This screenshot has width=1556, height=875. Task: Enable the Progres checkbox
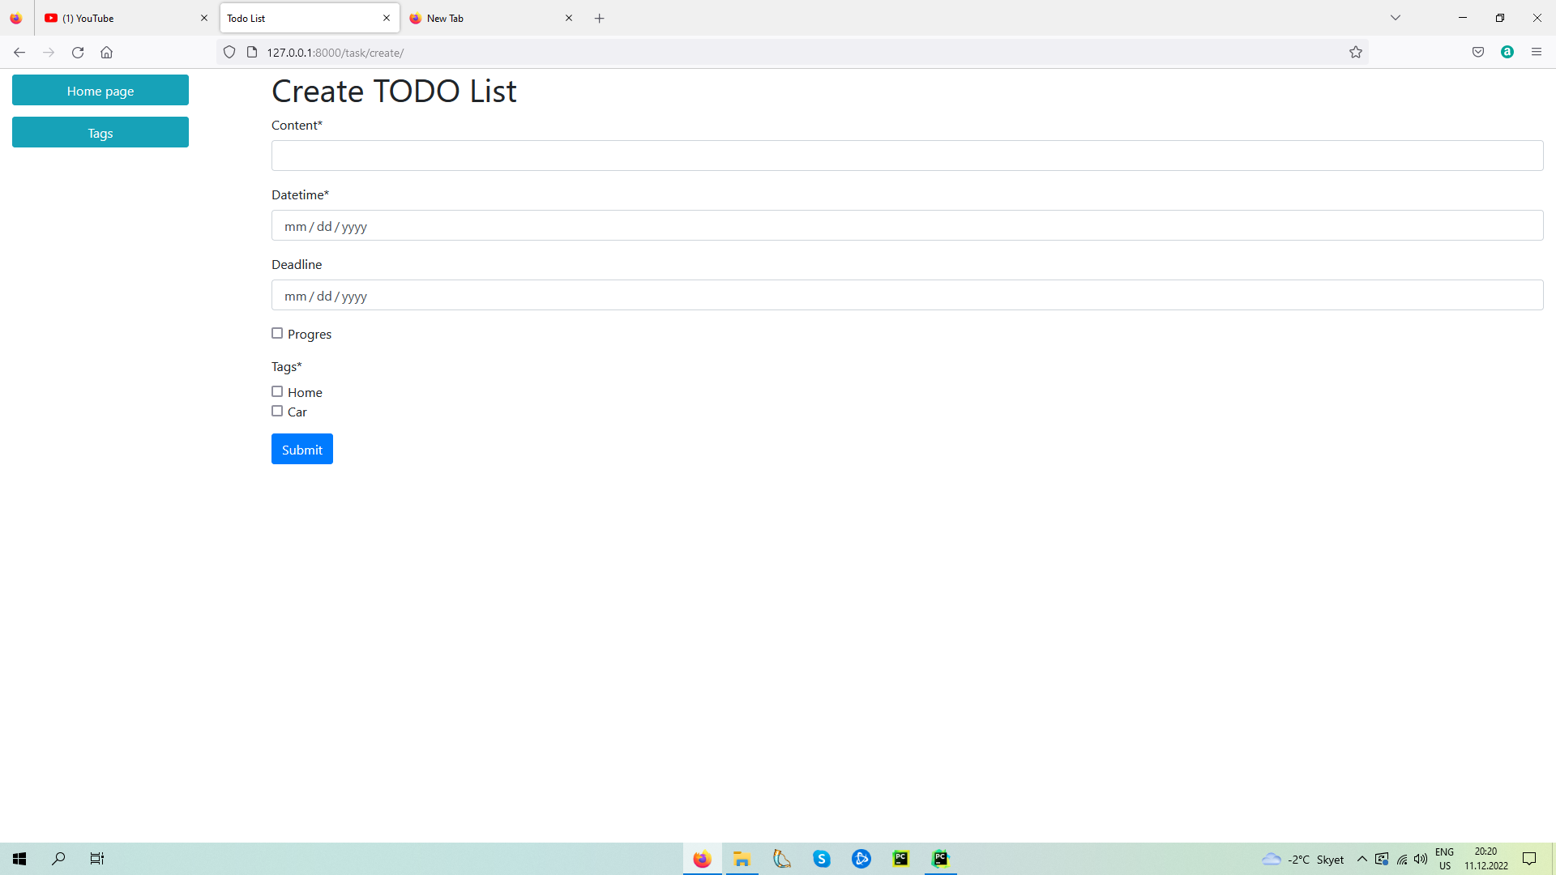[x=277, y=333]
